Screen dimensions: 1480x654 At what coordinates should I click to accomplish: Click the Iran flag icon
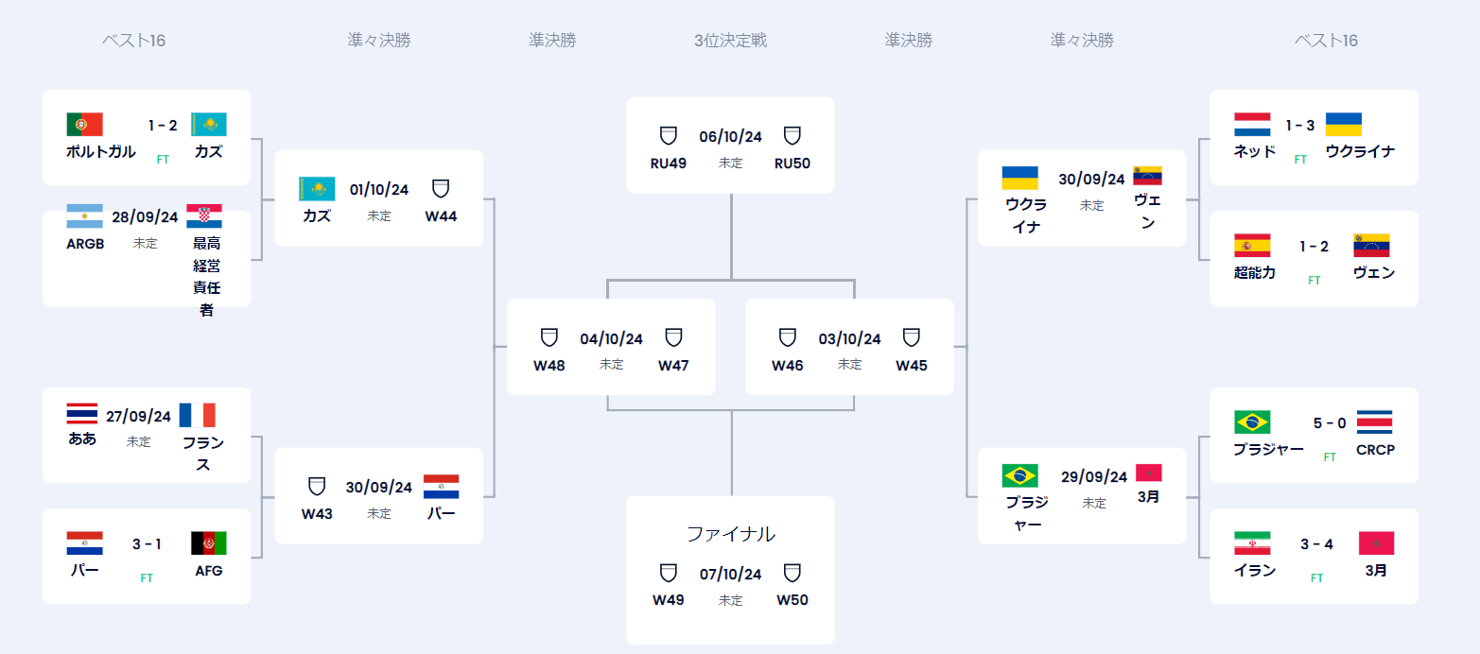[x=1252, y=543]
